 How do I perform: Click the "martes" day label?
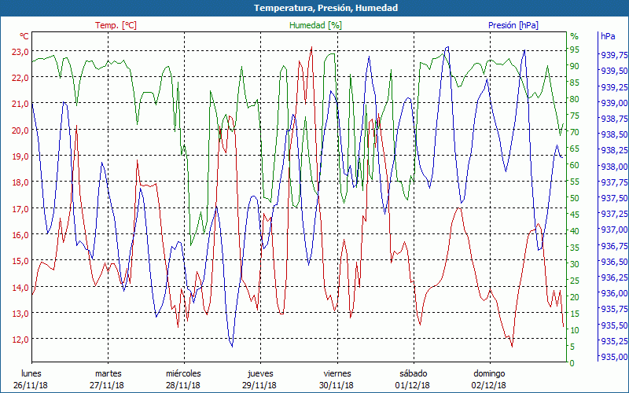coord(108,373)
